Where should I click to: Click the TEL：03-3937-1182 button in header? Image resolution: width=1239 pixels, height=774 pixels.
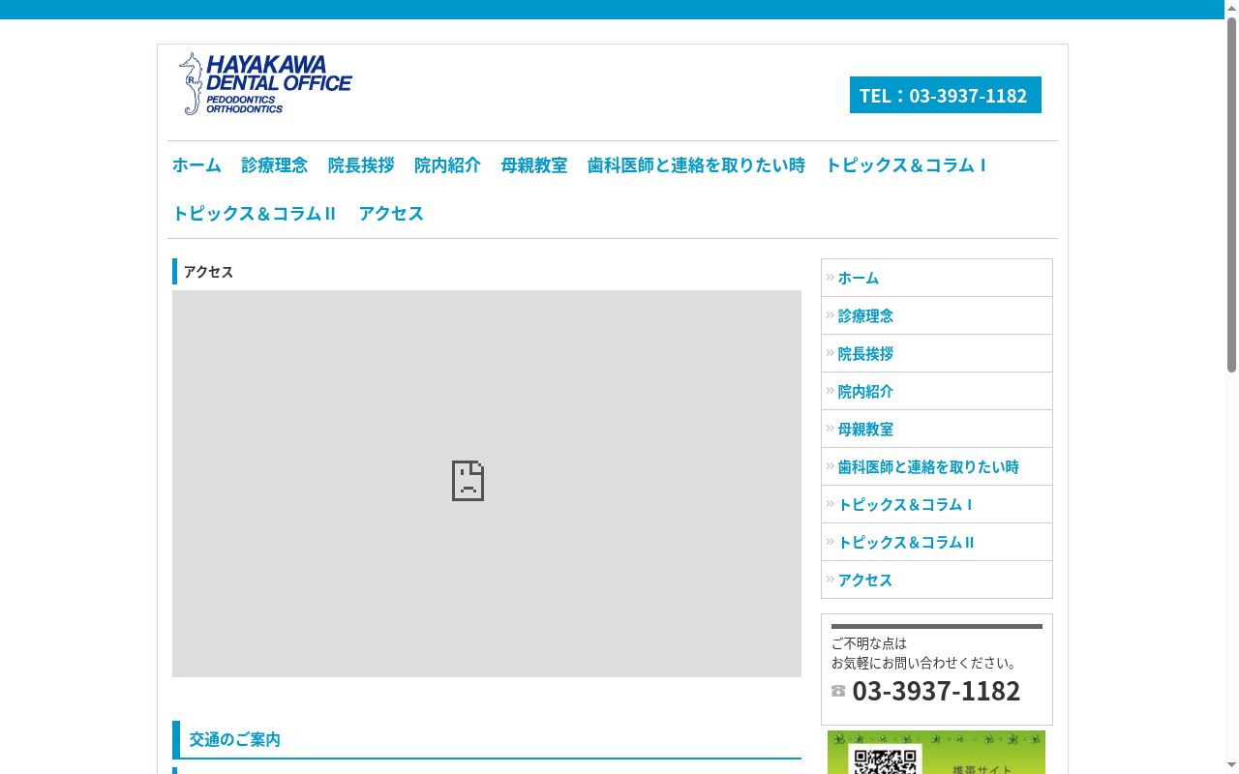point(946,95)
